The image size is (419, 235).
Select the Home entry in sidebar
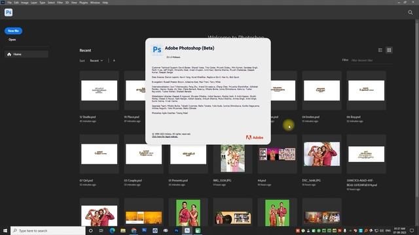pyautogui.click(x=26, y=54)
